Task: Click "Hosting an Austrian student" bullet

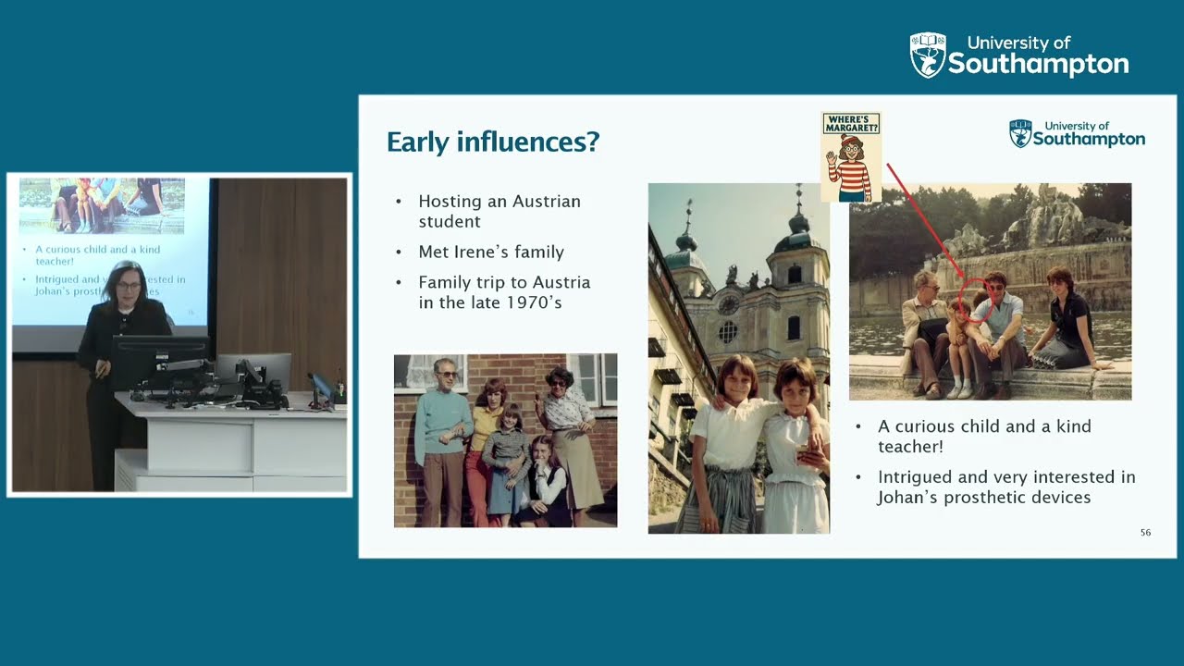Action: [x=499, y=211]
